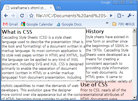Show hidden bookmarks with the chevron
The image size is (138, 101).
(107, 23)
